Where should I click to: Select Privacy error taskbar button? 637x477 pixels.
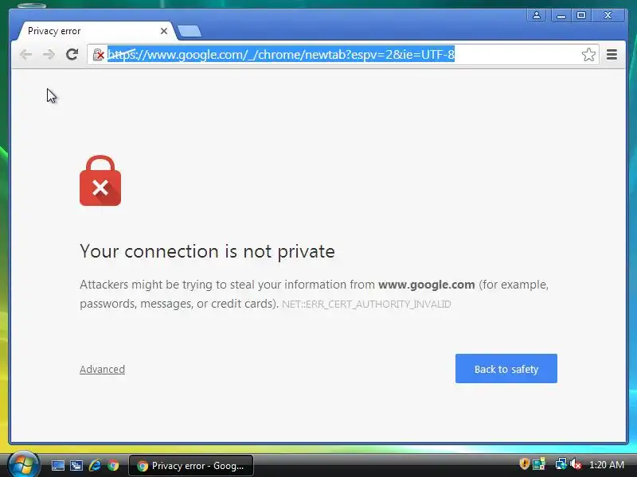click(191, 465)
